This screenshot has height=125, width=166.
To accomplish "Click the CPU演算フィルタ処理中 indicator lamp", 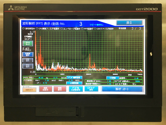I will coord(37,29).
